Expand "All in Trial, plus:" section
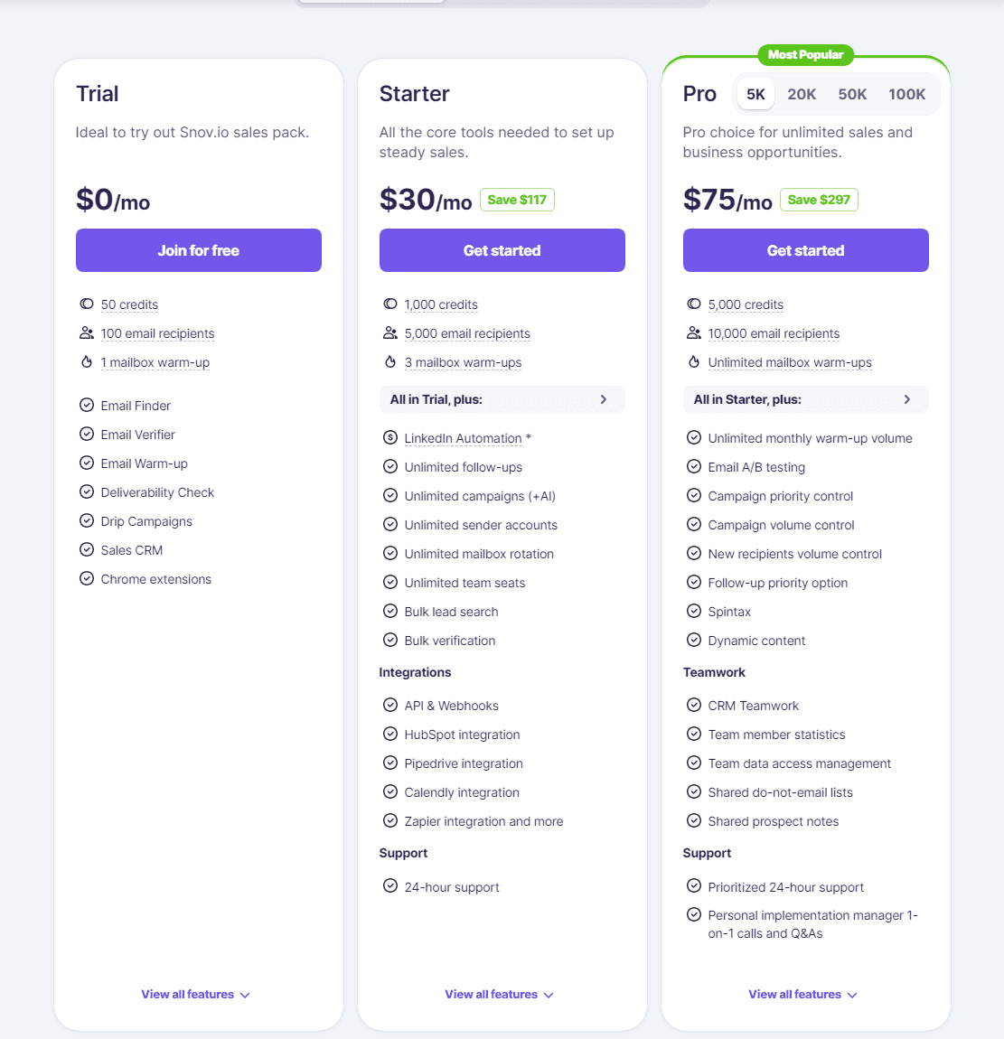Screen dimensions: 1004x1039 pos(502,399)
